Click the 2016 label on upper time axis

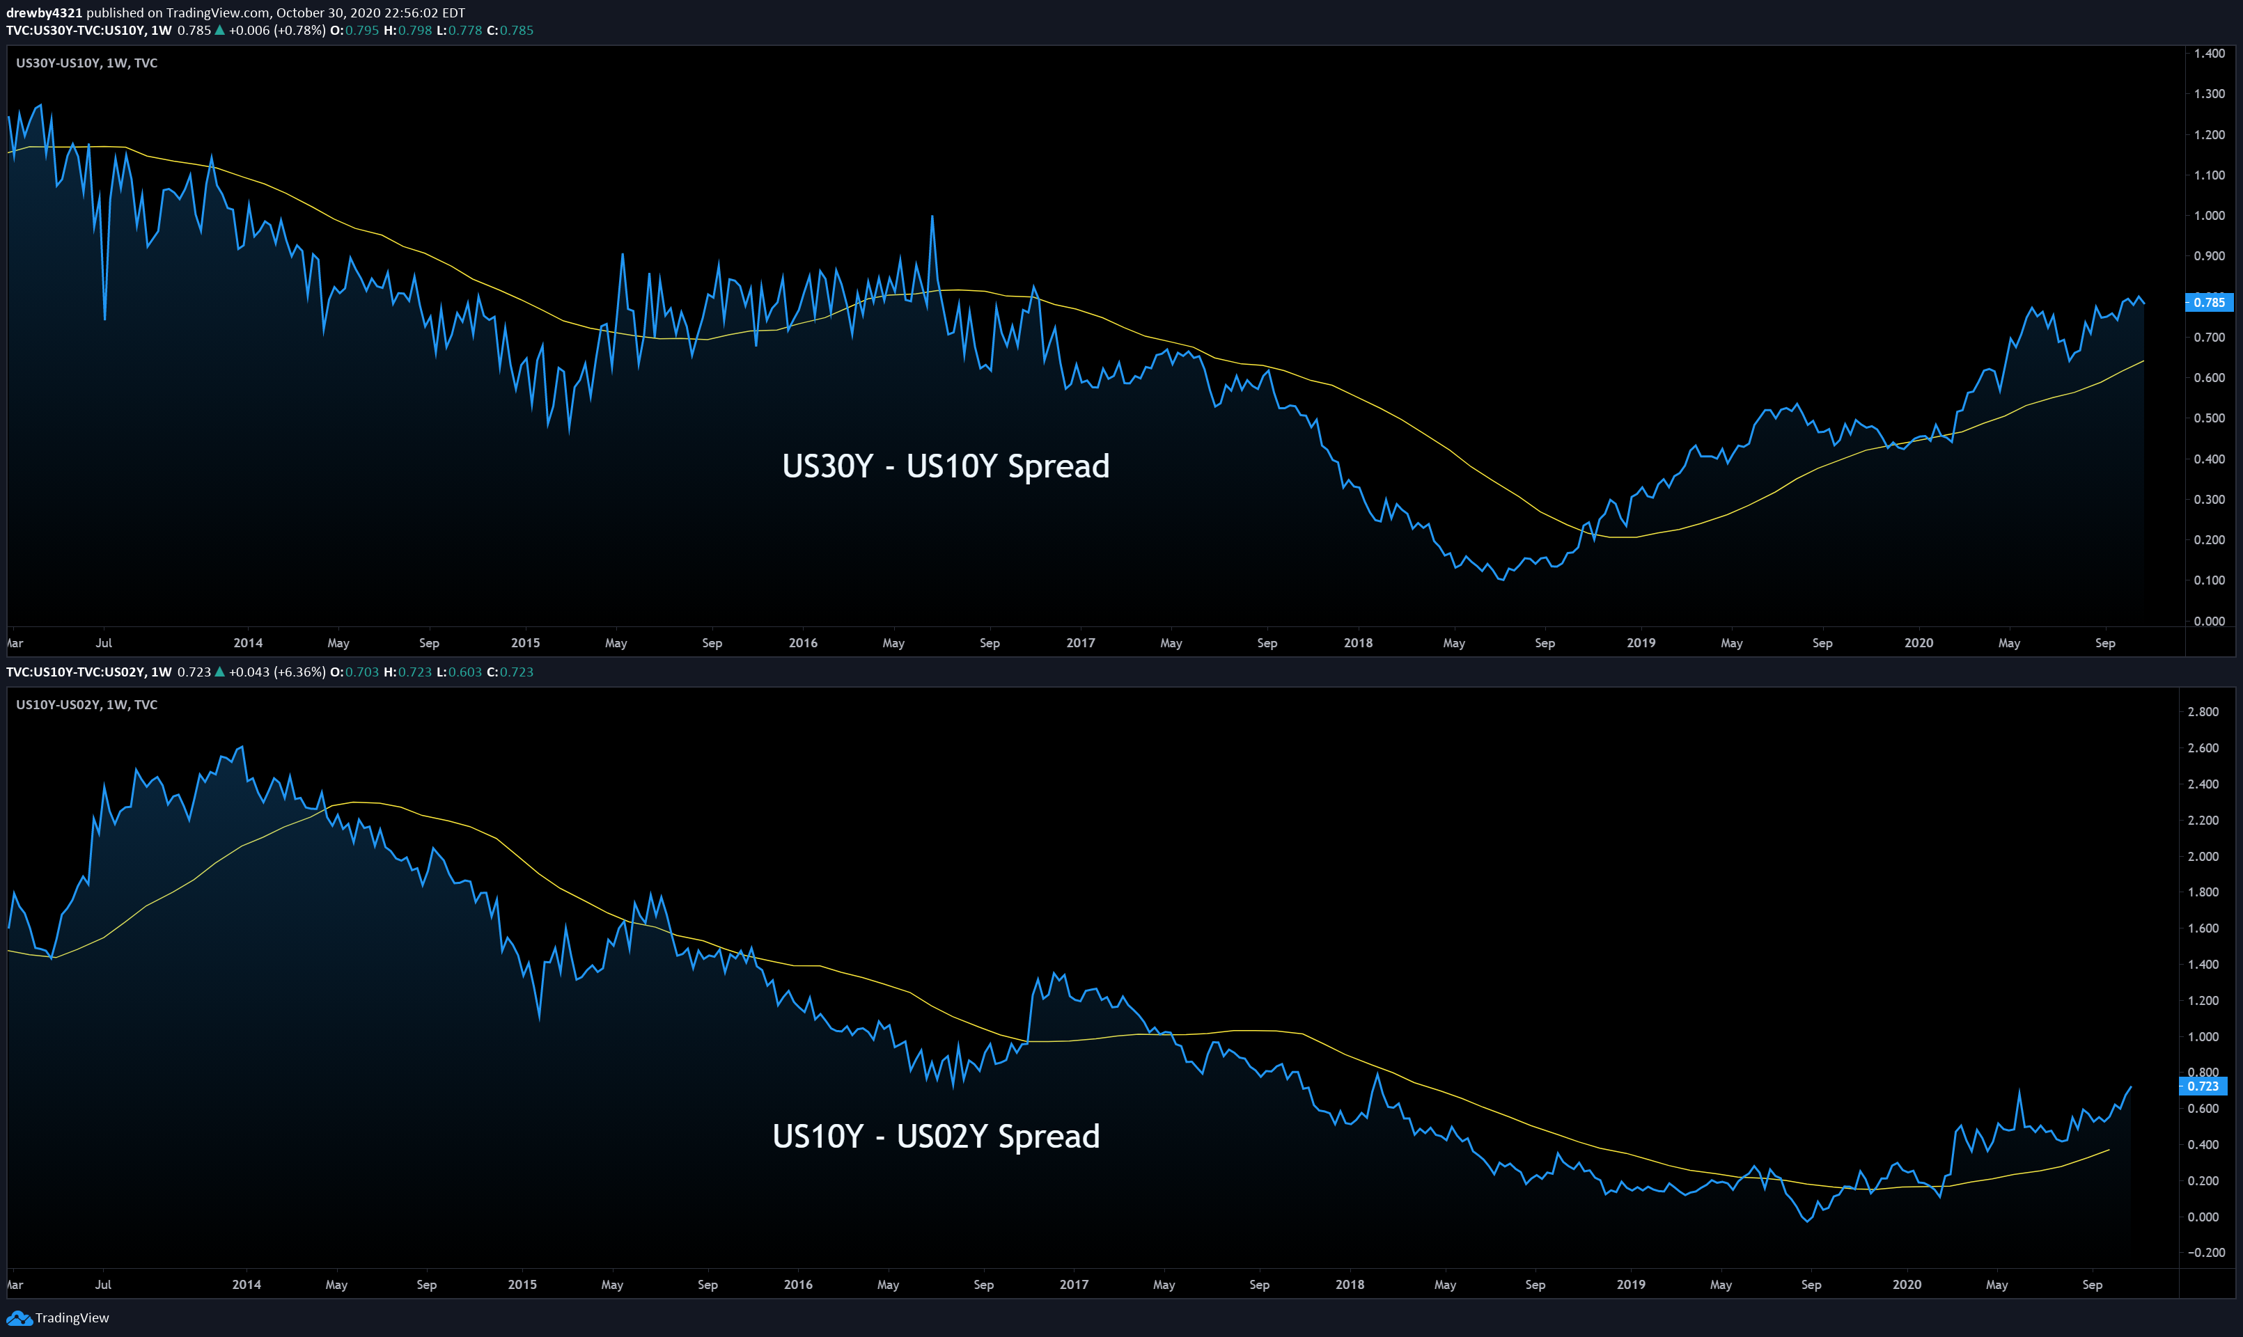(803, 643)
